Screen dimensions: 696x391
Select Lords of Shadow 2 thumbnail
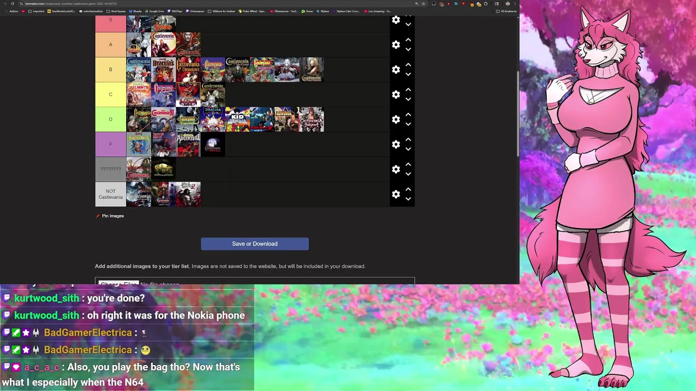click(x=188, y=194)
